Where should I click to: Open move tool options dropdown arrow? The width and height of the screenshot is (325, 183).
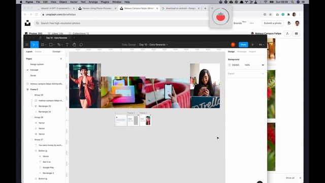point(37,45)
